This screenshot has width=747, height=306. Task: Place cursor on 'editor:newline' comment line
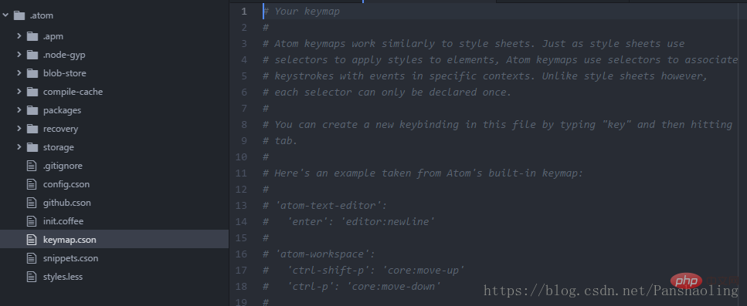point(348,222)
